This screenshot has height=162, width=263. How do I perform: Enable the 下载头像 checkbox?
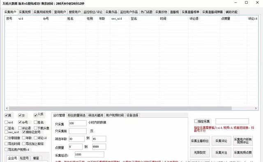pyautogui.click(x=35, y=128)
